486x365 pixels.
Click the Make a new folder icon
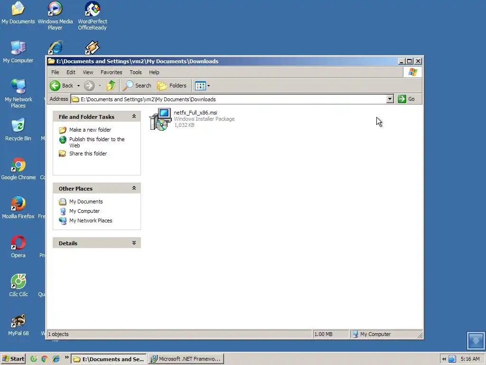point(63,130)
